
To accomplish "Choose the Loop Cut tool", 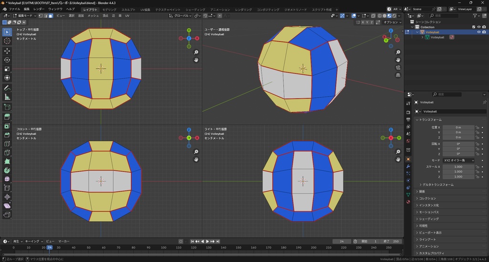I will (7, 144).
